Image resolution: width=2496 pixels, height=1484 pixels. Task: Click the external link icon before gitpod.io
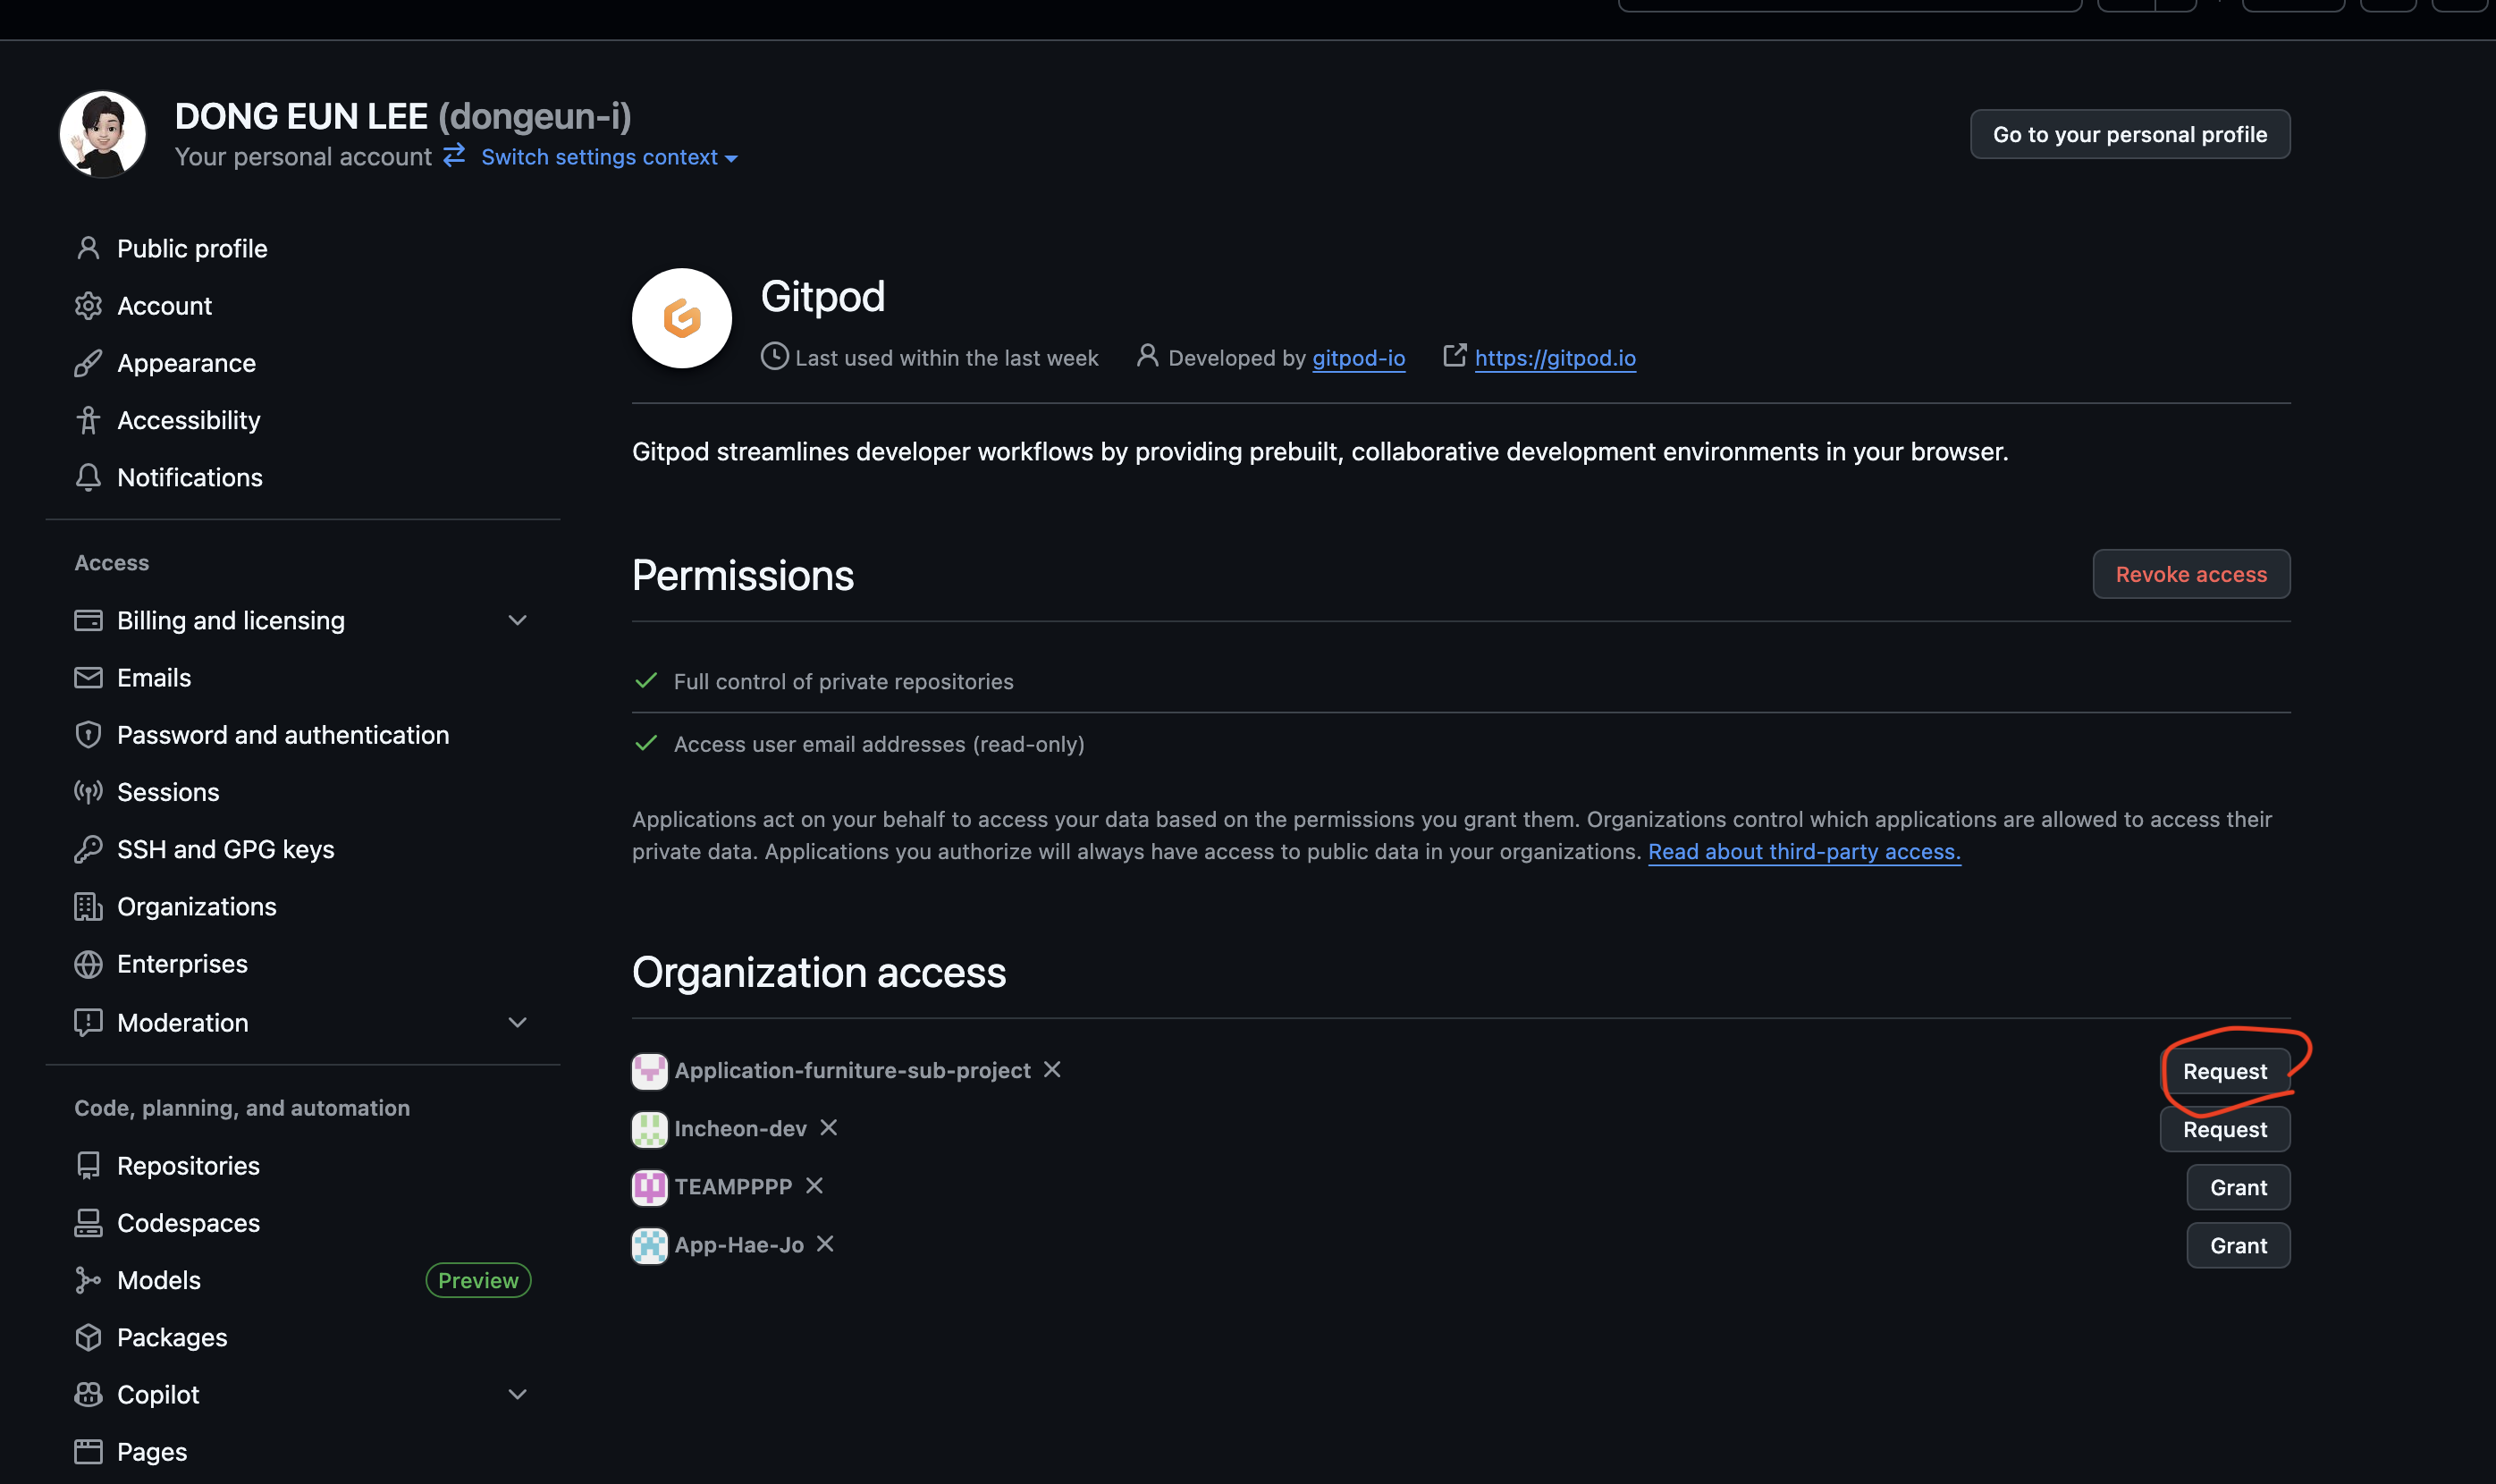[1454, 355]
